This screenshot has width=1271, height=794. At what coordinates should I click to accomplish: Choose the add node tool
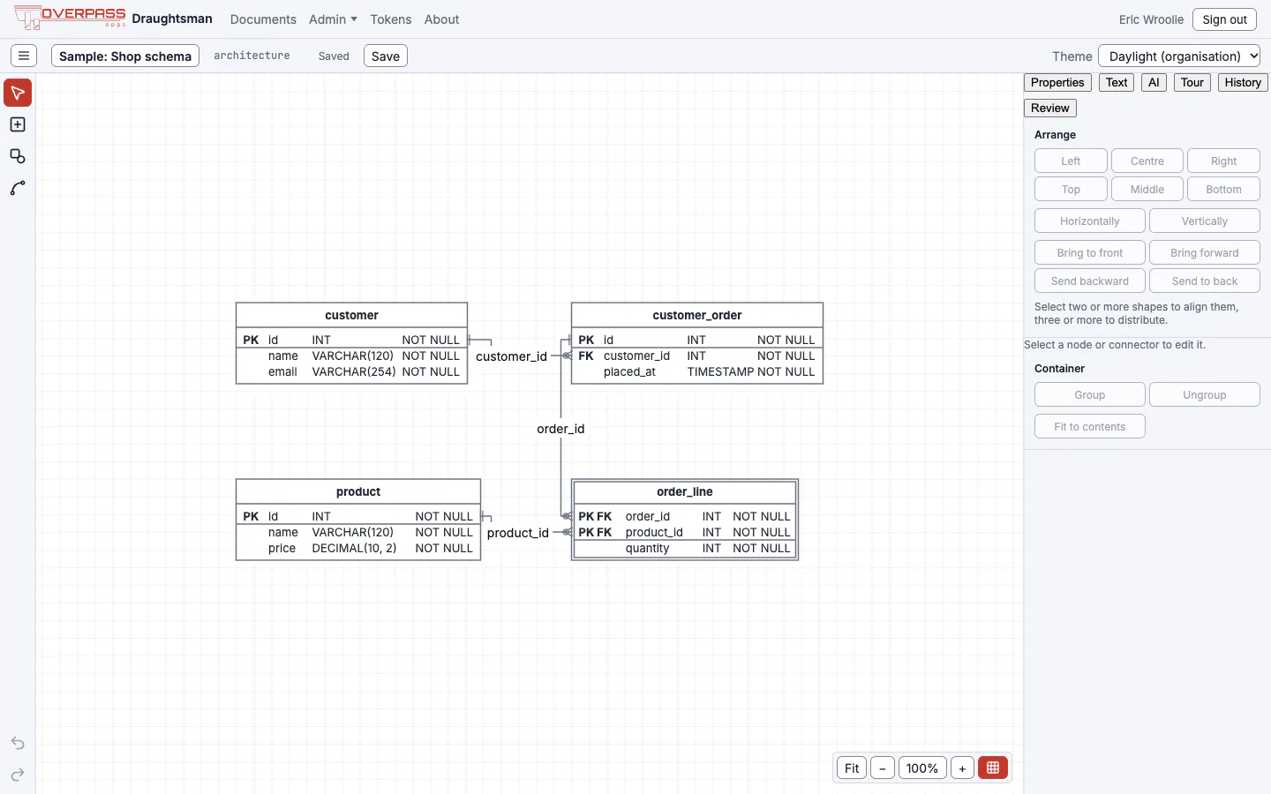point(18,124)
